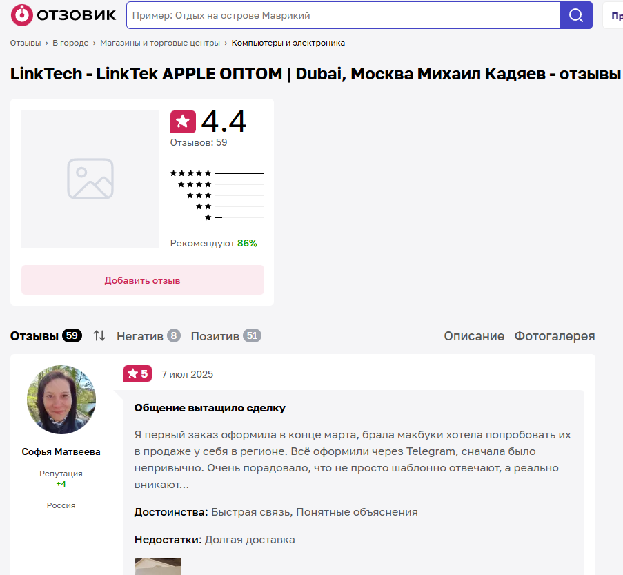Click the magnifier search button
The width and height of the screenshot is (623, 575).
coord(575,15)
